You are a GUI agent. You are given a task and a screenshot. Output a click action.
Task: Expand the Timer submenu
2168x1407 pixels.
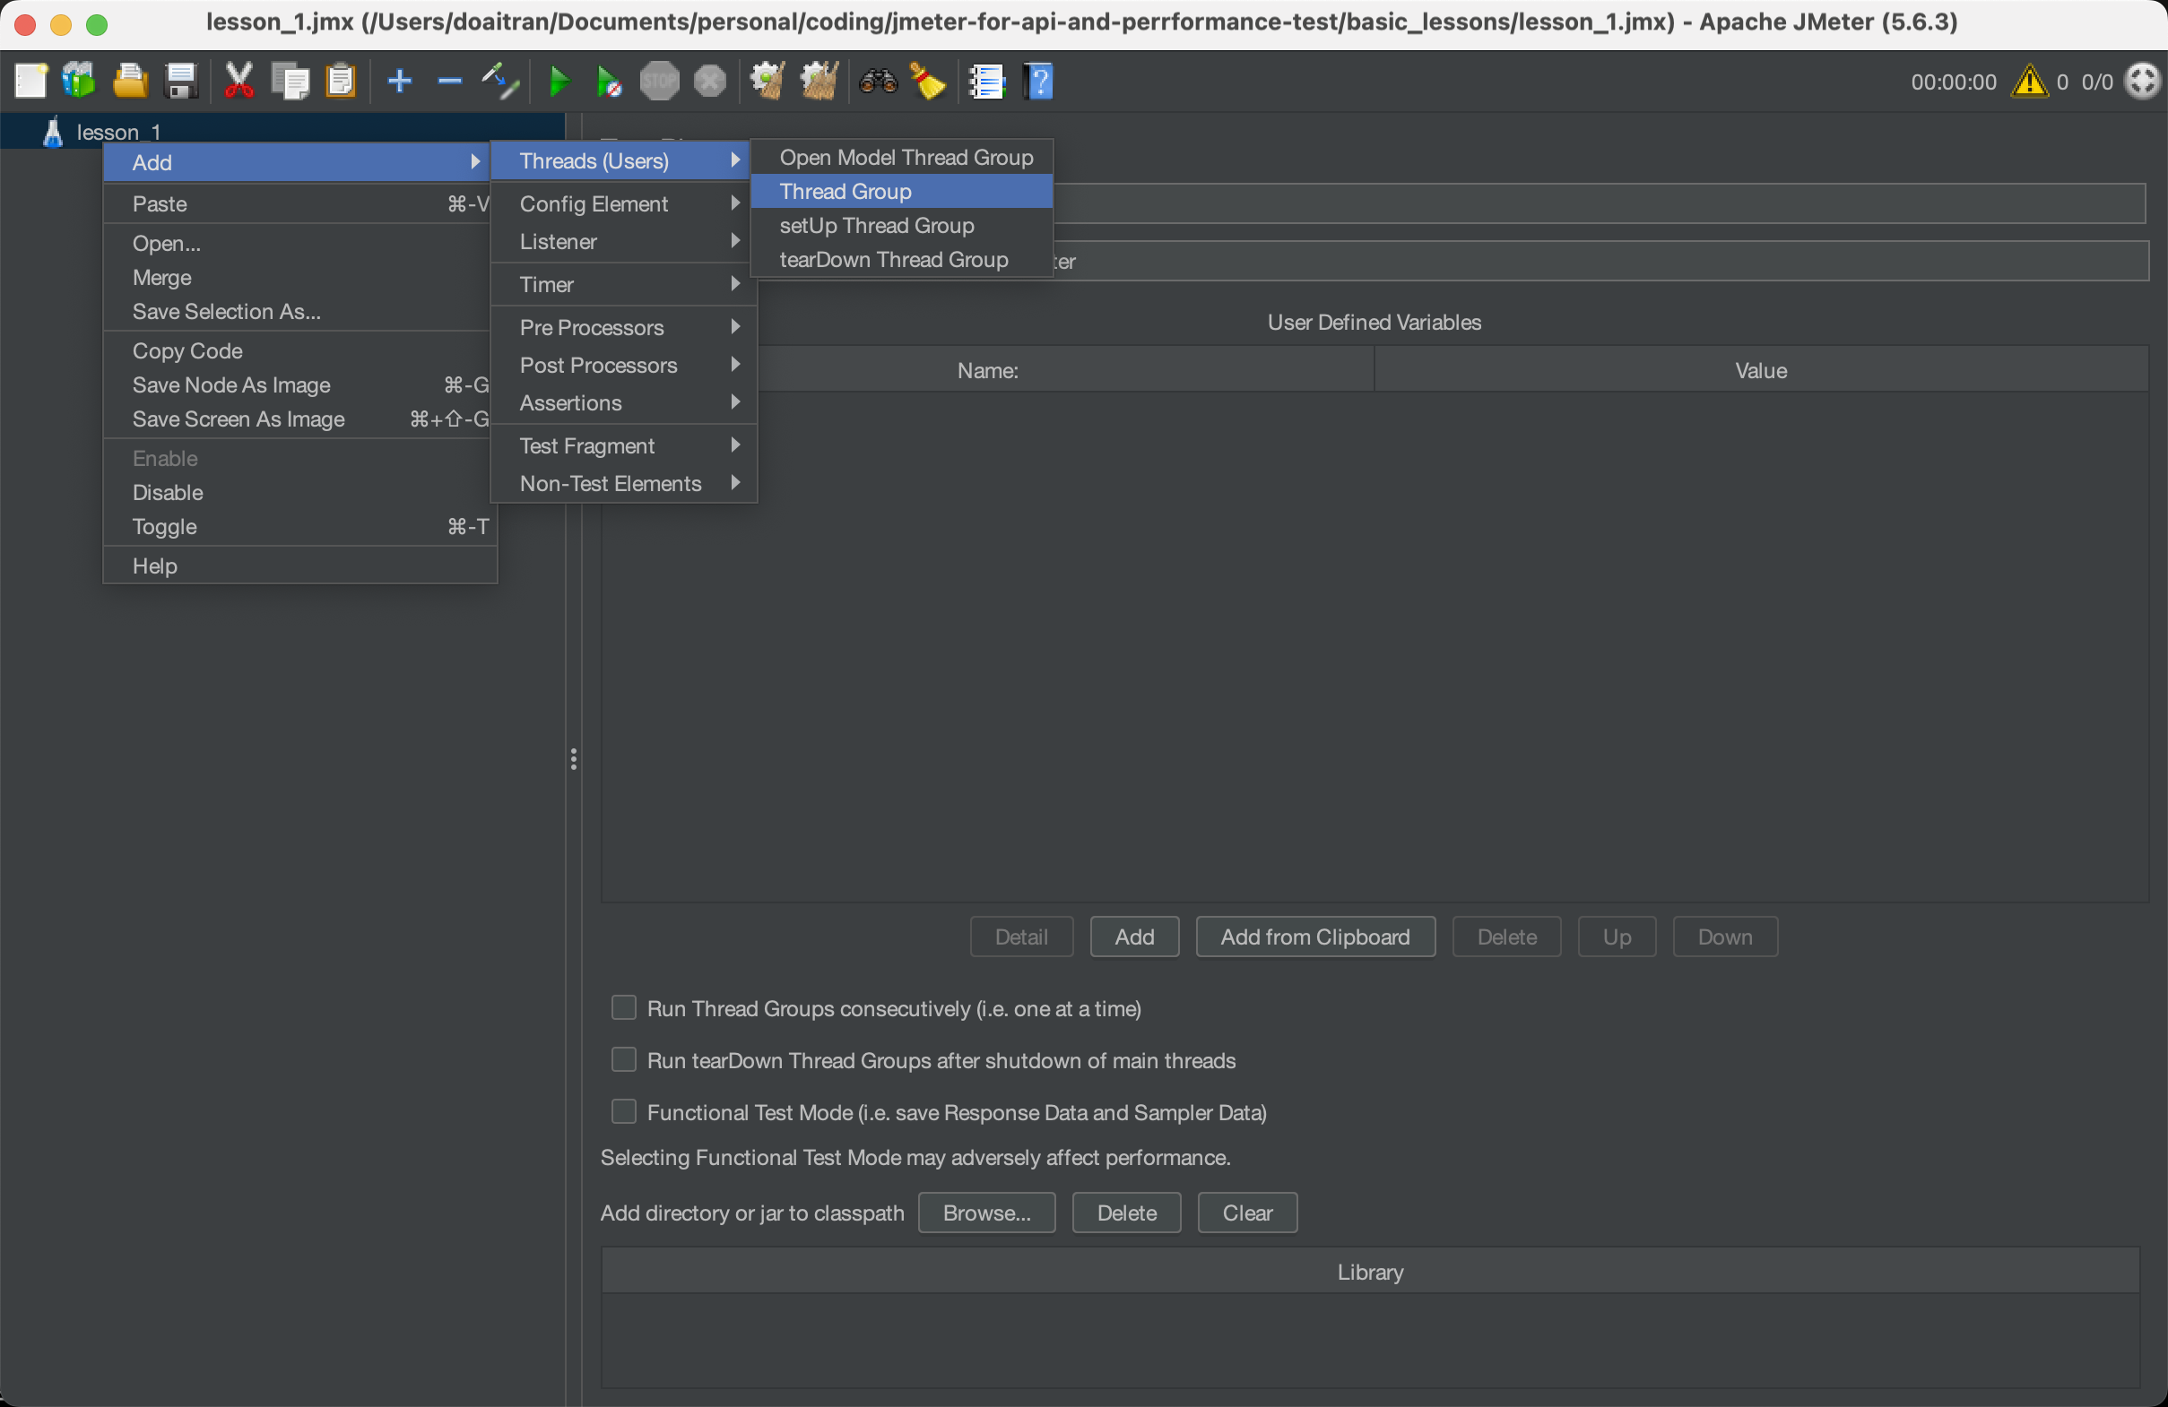click(624, 284)
